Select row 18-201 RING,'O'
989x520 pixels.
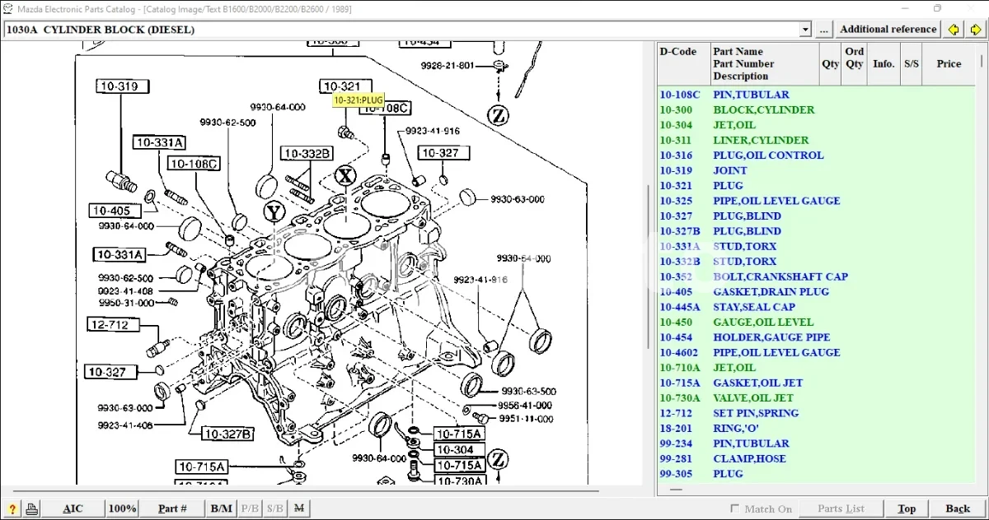point(816,429)
